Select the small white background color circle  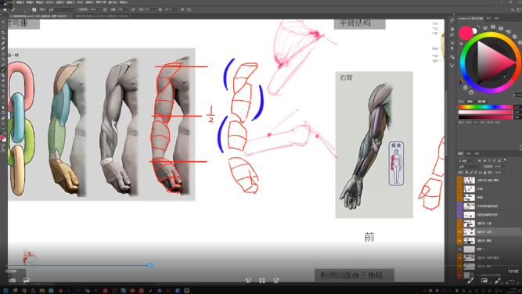(x=474, y=31)
